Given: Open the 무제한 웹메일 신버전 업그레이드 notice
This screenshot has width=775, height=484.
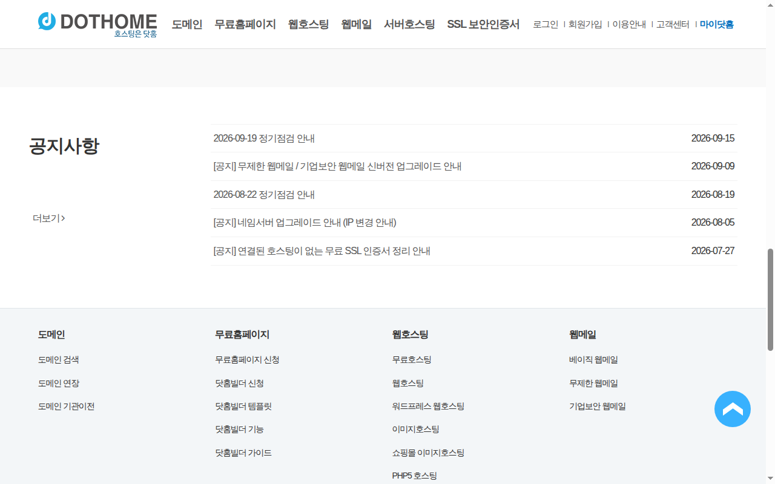Looking at the screenshot, I should tap(337, 166).
